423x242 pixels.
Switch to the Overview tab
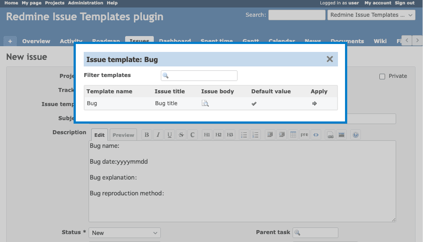(36, 41)
